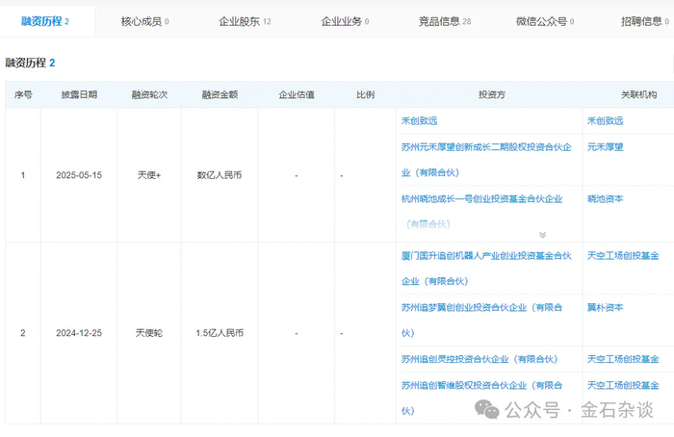Viewport: 674px width, 437px height.
Task: Select 融资金额 column header
Action: coord(220,94)
